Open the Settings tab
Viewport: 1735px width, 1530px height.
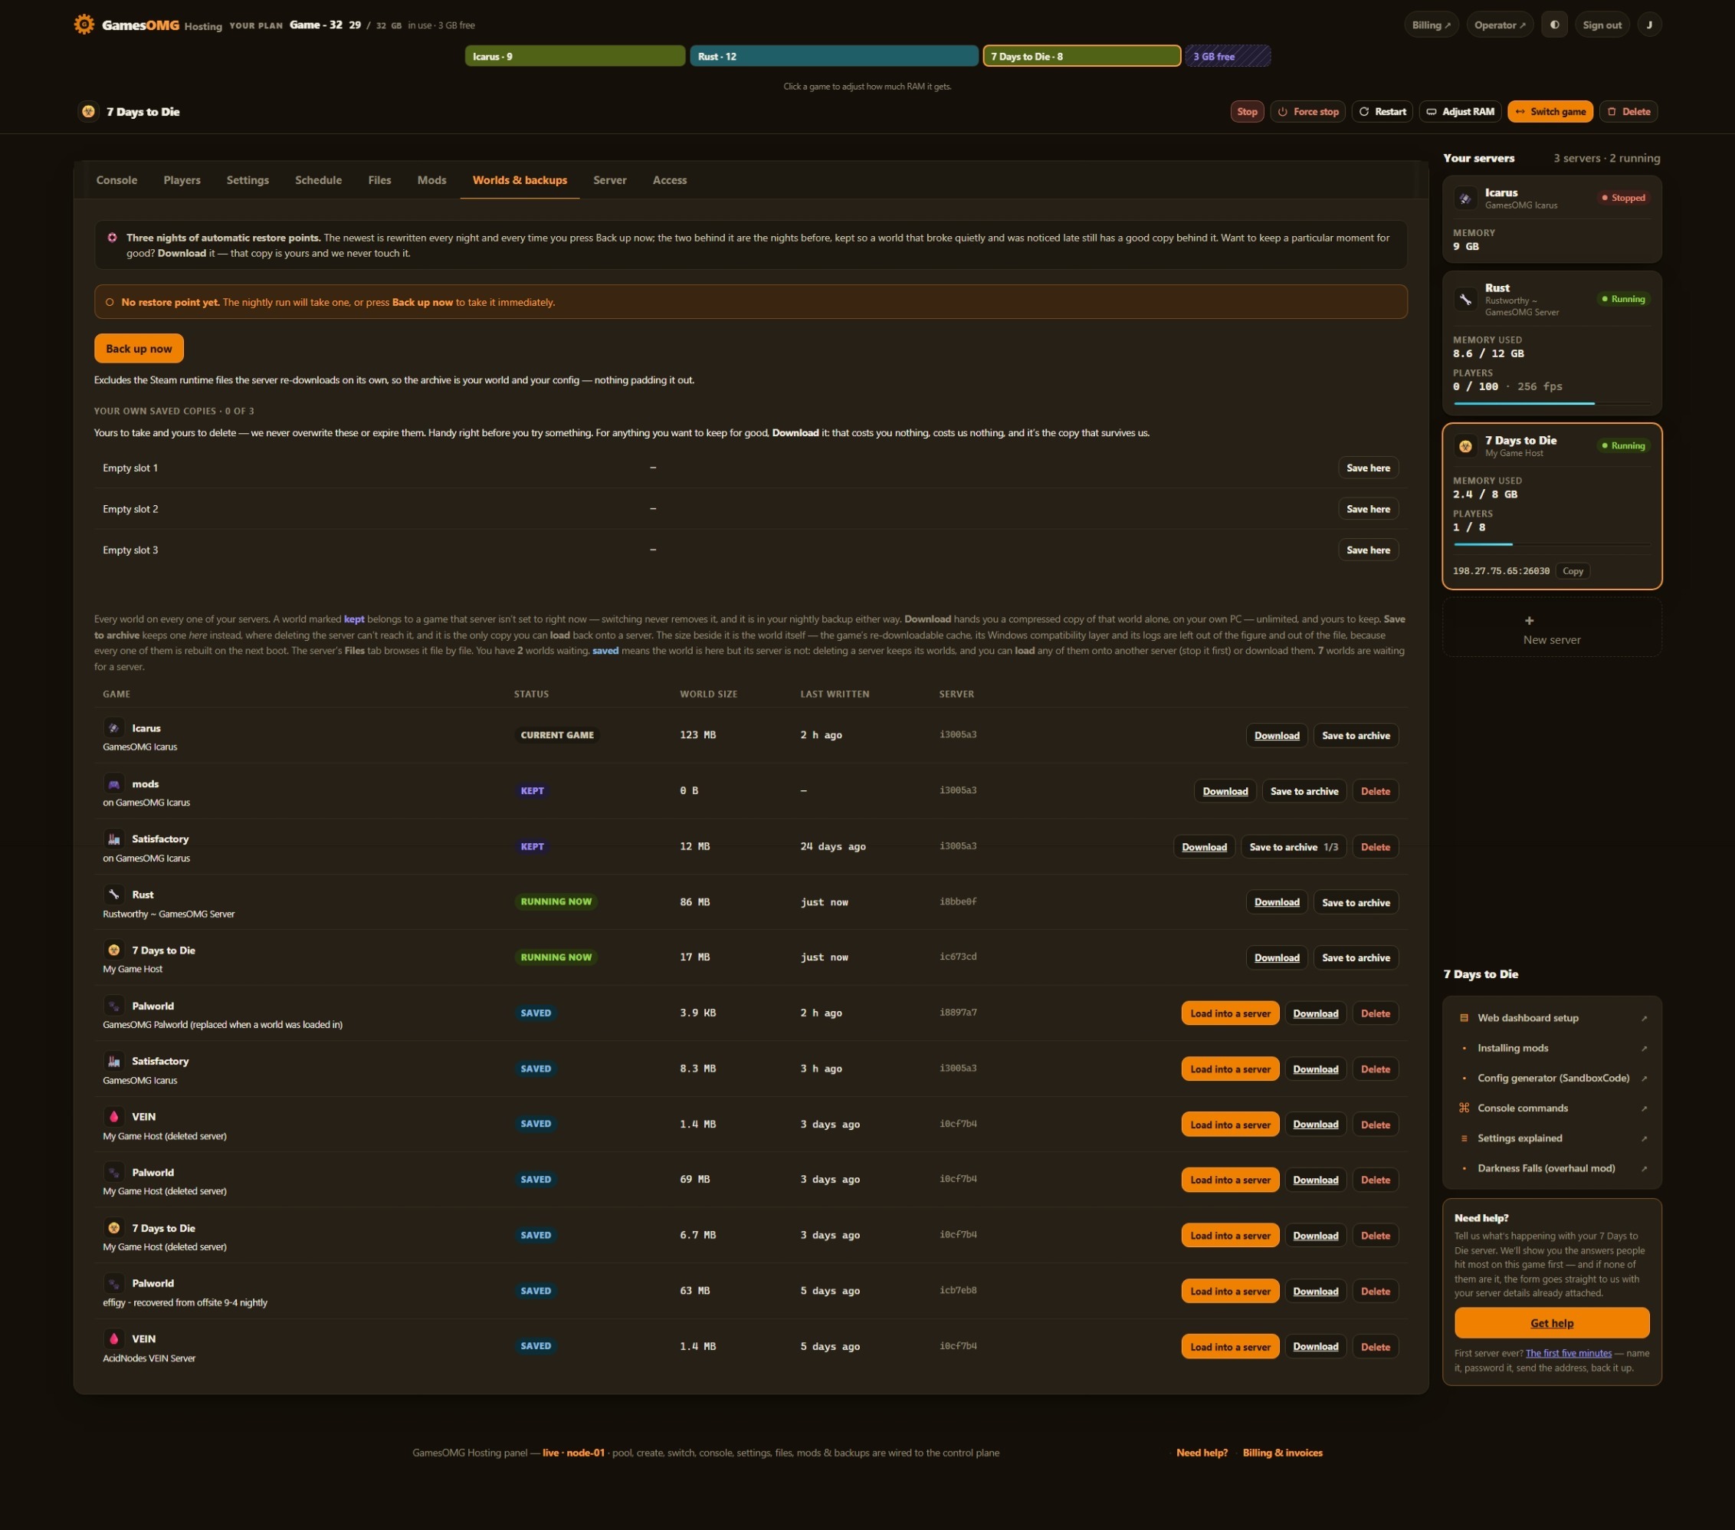248,180
